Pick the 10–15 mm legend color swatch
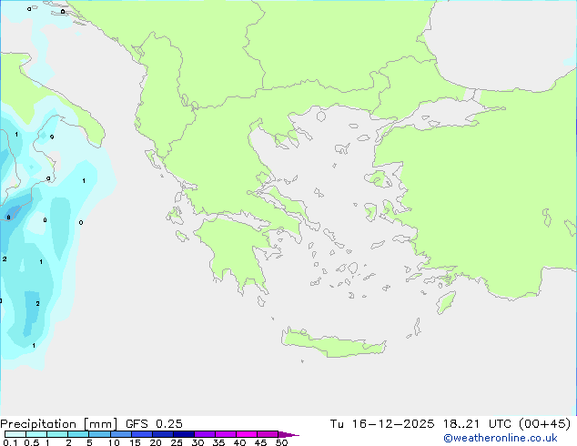 [x=120, y=434]
